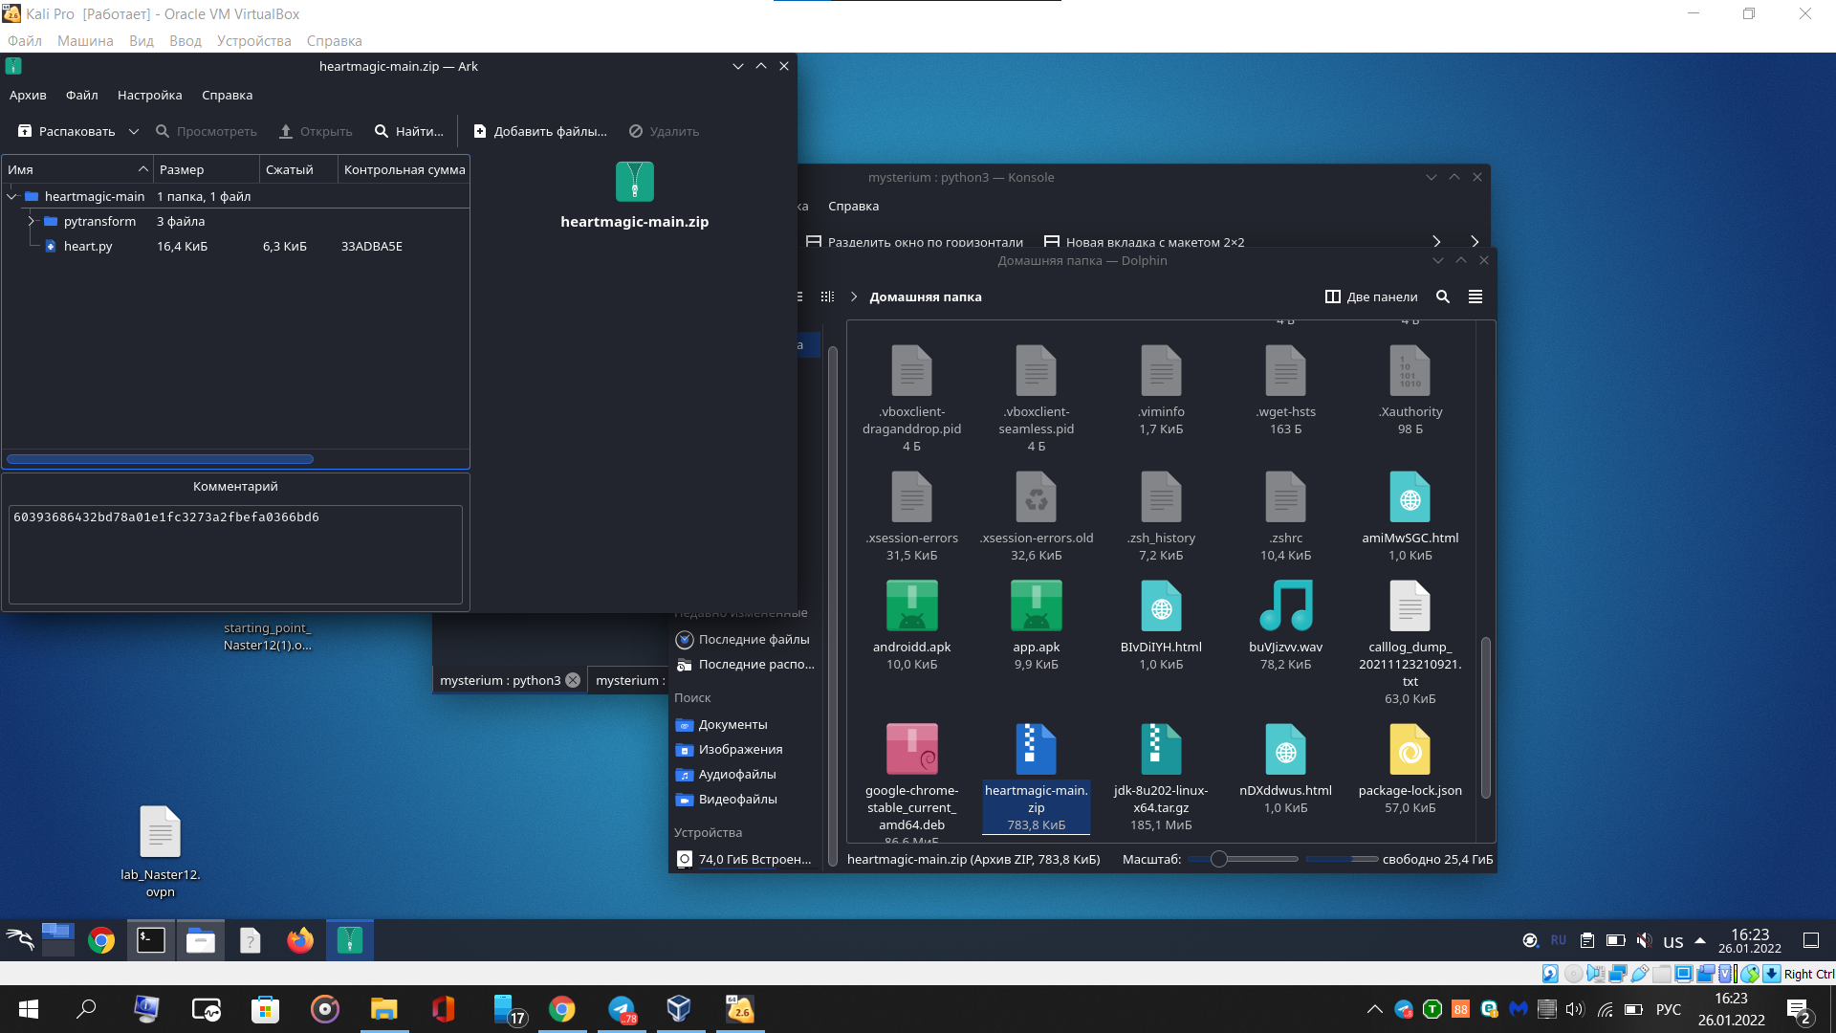
Task: Open the search magnifier in Dolphin
Action: point(1443,297)
